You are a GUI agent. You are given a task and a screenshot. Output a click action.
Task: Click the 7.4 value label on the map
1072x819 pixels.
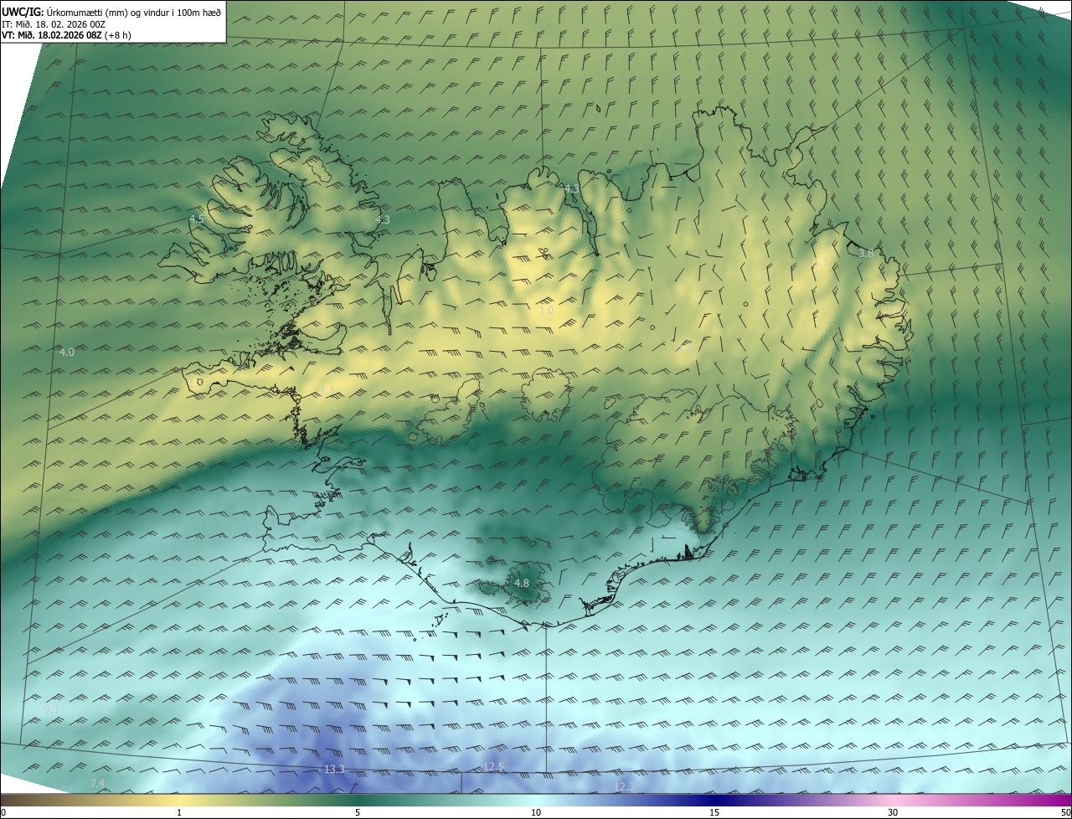click(x=97, y=783)
